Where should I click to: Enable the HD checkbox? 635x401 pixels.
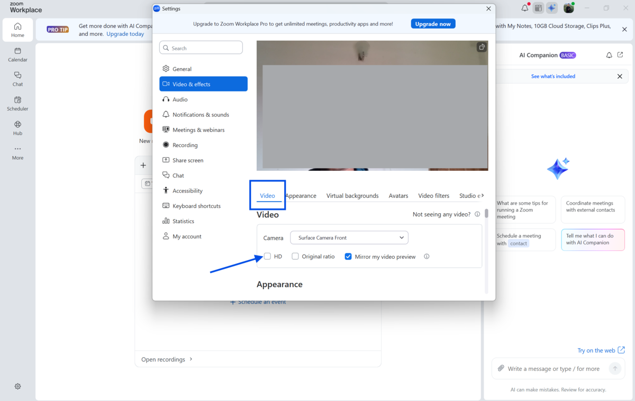[x=267, y=257]
